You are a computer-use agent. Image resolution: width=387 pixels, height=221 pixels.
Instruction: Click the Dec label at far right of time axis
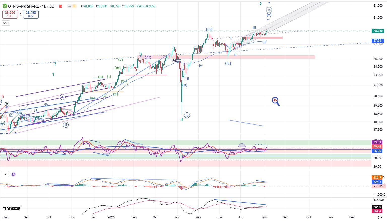(352, 217)
